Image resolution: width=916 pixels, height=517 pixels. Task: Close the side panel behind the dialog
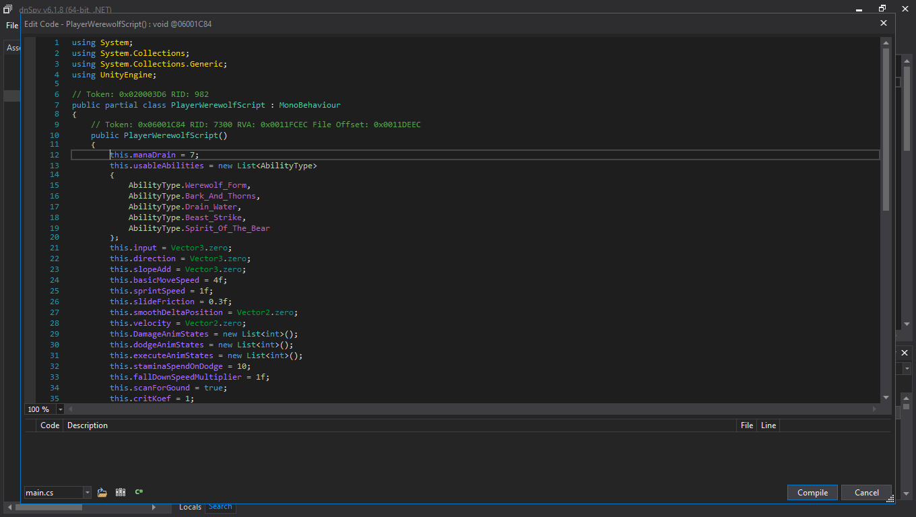click(x=905, y=353)
